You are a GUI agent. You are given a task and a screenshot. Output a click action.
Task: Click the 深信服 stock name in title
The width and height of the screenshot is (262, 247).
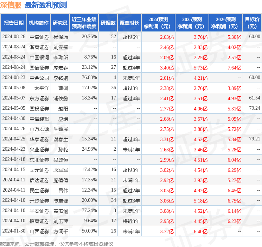pos(11,5)
